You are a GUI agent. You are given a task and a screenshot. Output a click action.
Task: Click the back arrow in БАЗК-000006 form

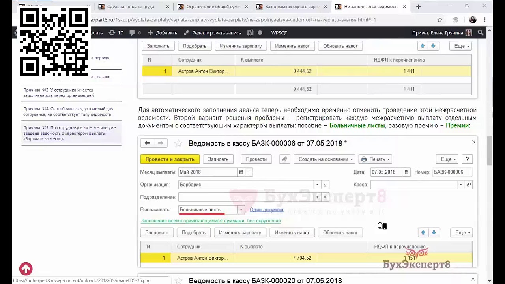(x=147, y=143)
